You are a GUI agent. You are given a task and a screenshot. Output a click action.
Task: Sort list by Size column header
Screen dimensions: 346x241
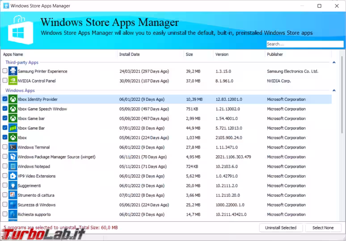point(190,54)
